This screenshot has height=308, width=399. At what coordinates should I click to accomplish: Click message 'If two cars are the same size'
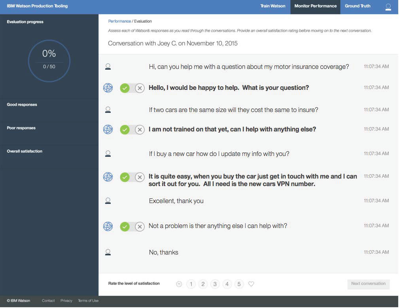click(233, 110)
